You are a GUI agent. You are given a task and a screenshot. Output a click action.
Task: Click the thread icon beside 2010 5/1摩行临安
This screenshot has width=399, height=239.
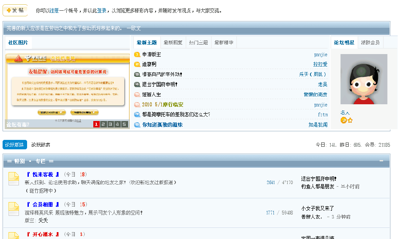click(137, 104)
